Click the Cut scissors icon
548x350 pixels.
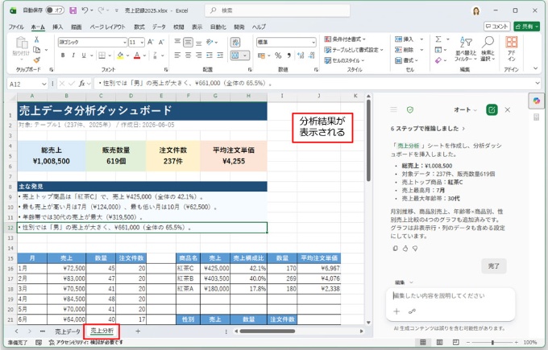pyautogui.click(x=36, y=39)
